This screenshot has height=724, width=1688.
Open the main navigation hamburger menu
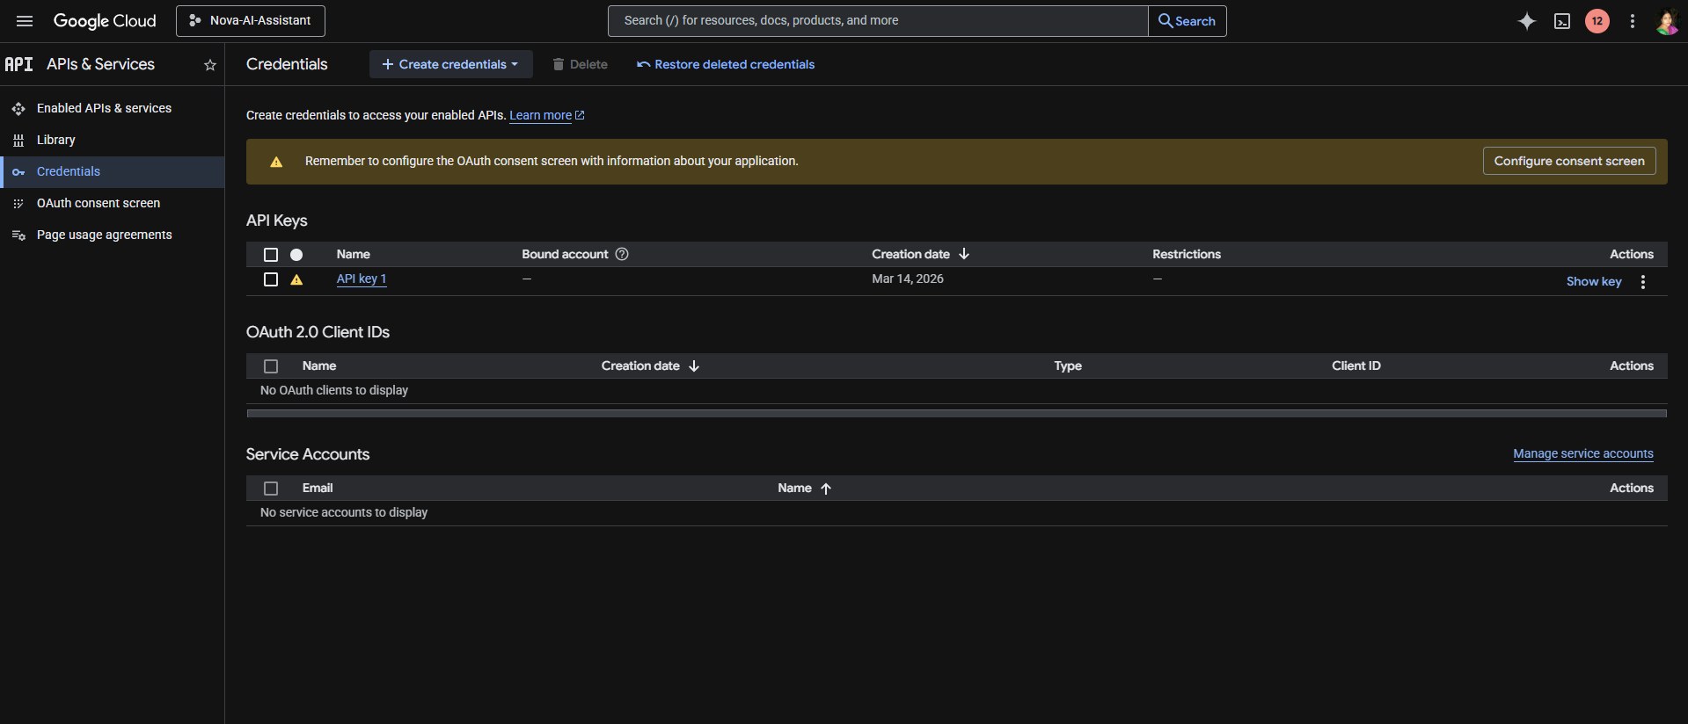tap(25, 21)
